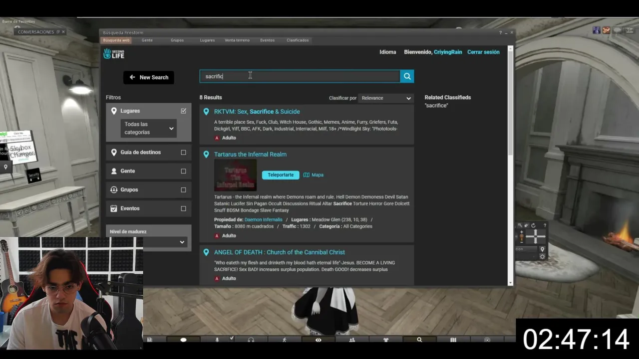The width and height of the screenshot is (639, 359).
Task: Click in the search text field
Action: pos(300,76)
